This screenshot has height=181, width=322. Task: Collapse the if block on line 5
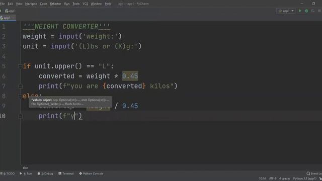20,66
